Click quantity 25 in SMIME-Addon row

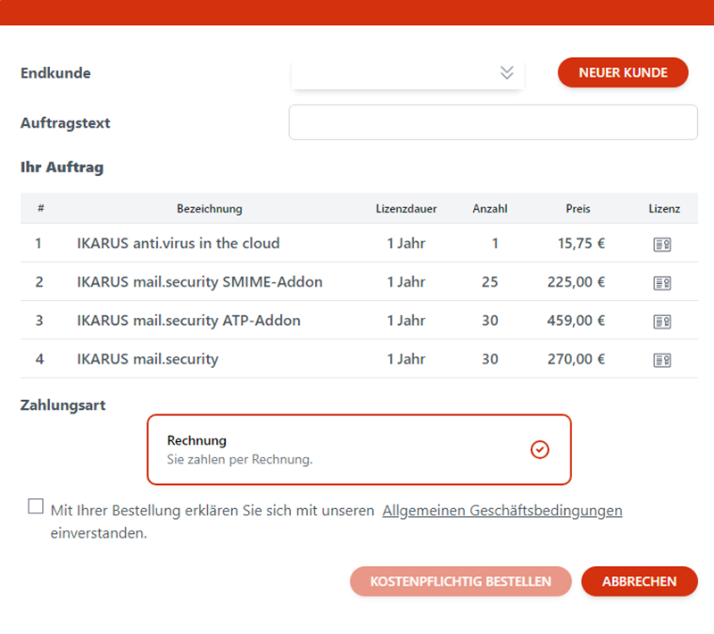(x=490, y=282)
